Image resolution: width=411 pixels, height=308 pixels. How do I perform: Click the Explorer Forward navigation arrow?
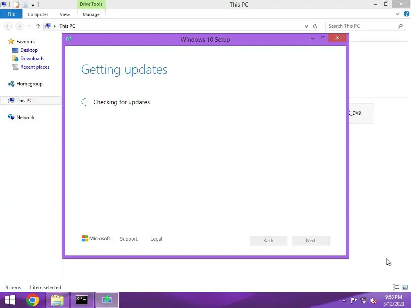pyautogui.click(x=19, y=26)
